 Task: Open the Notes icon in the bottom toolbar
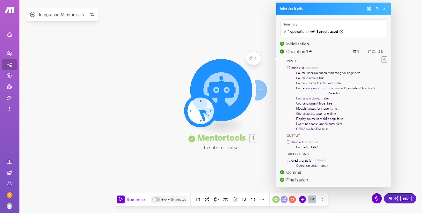tap(244, 200)
